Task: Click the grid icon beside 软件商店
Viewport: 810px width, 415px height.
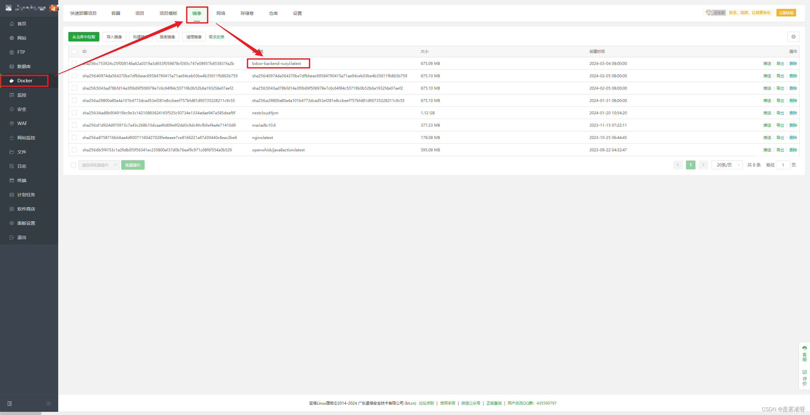Action: [x=12, y=209]
